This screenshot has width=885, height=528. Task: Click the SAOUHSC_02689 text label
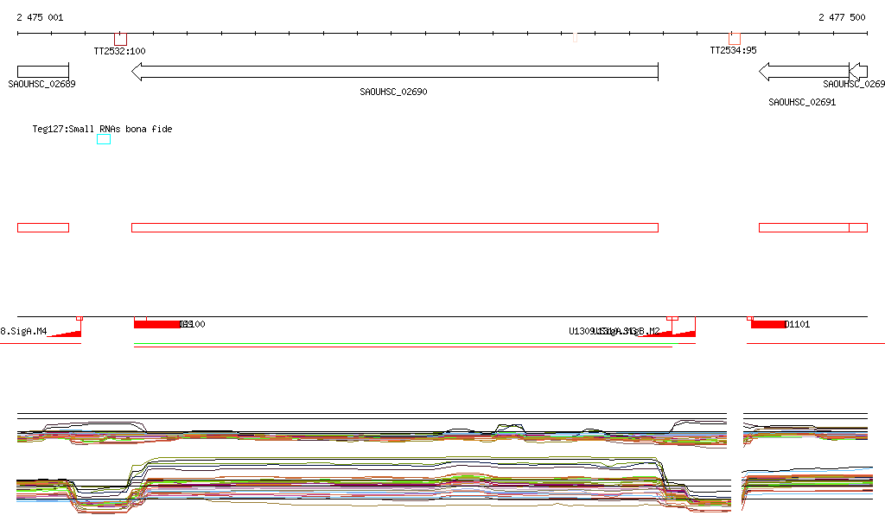tap(41, 84)
